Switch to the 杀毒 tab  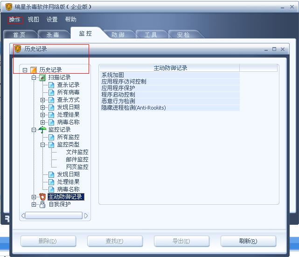(x=53, y=35)
